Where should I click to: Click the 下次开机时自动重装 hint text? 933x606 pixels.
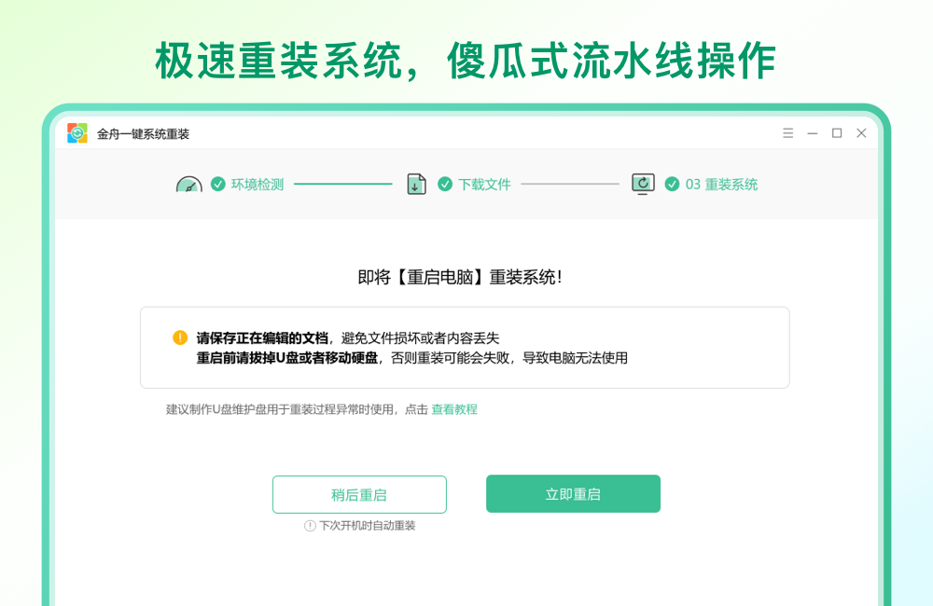pos(367,525)
